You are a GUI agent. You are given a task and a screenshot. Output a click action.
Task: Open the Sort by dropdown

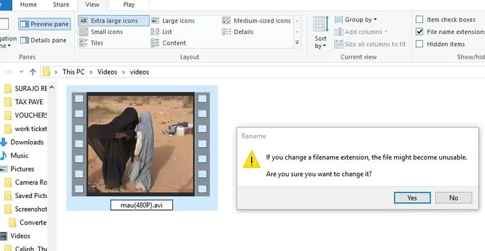[x=320, y=32]
